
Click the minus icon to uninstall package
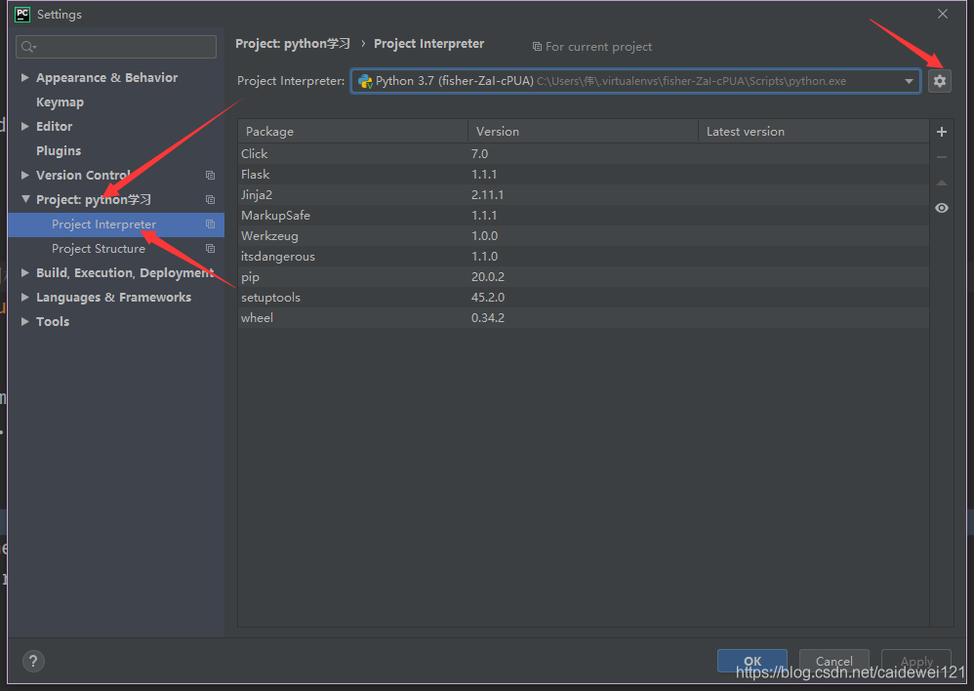point(941,157)
